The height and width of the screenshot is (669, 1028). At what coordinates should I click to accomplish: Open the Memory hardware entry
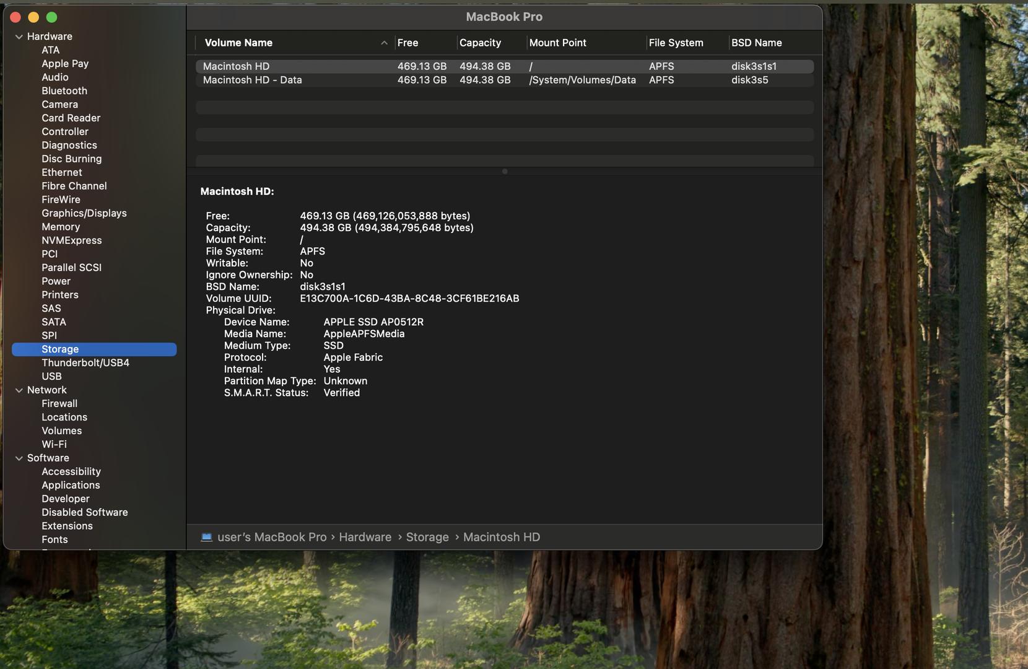coord(61,227)
